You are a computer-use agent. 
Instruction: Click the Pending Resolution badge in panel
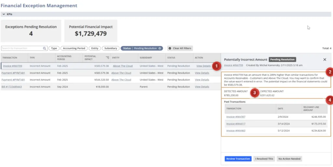[282, 59]
